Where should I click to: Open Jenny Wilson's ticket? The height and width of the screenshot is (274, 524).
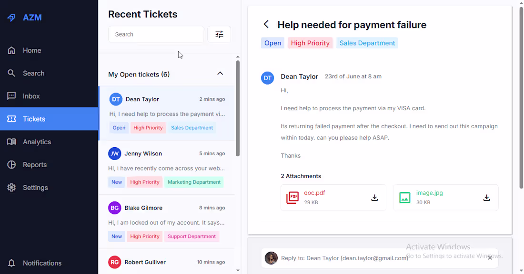[x=166, y=168]
